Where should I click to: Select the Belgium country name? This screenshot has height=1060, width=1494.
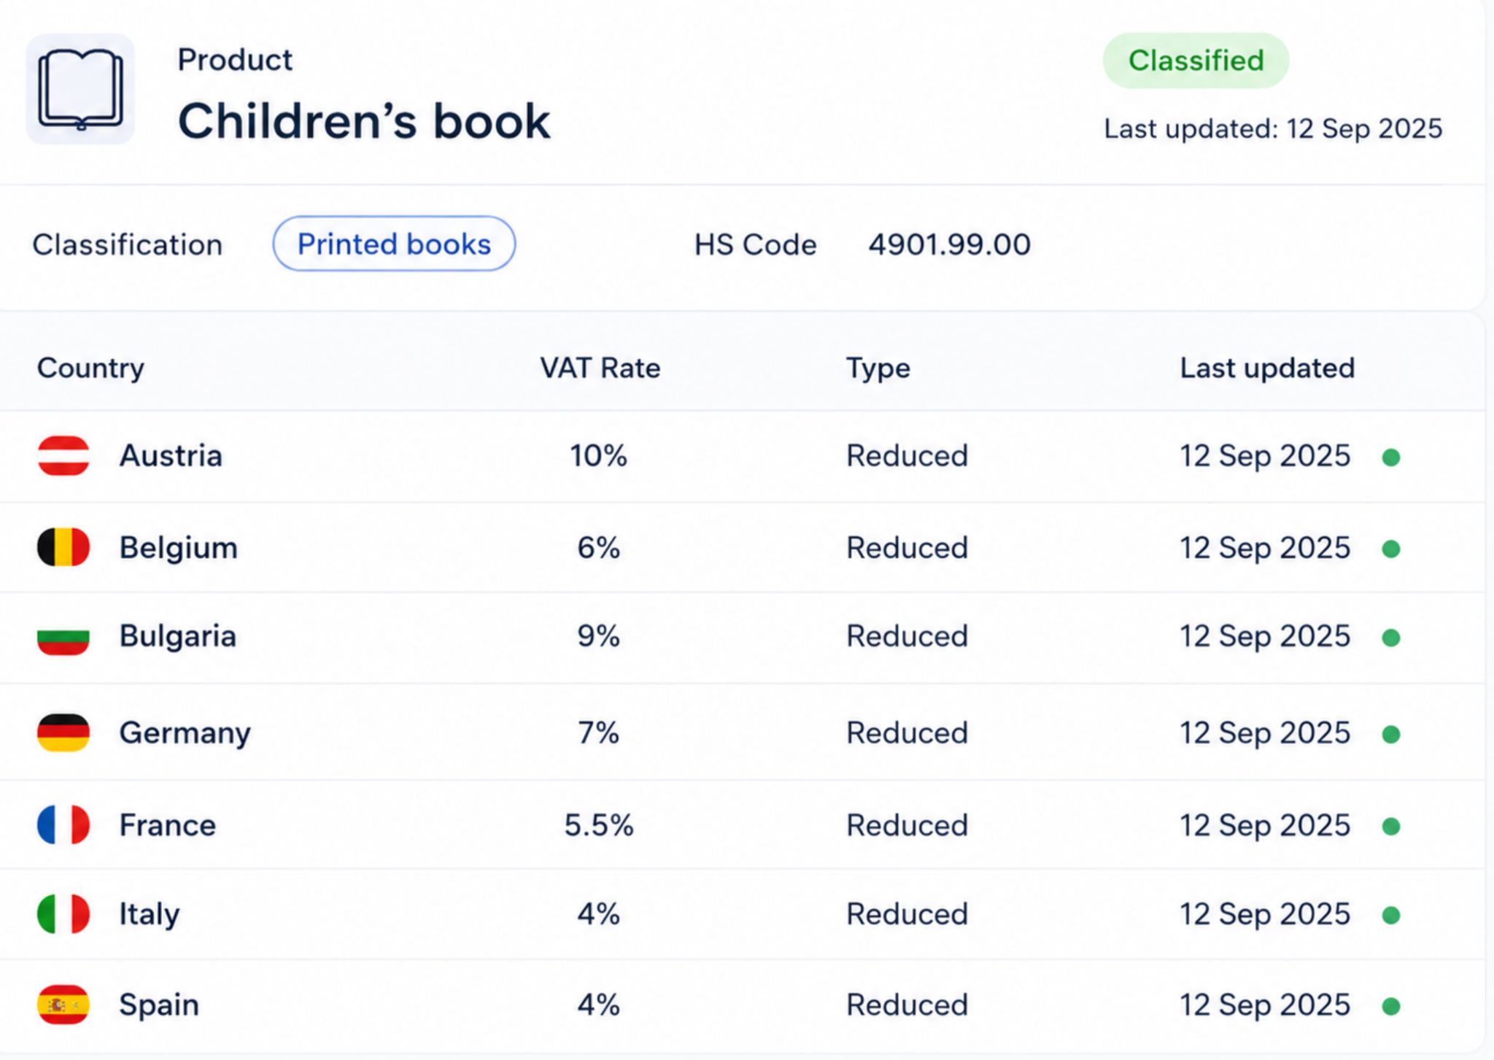[179, 548]
